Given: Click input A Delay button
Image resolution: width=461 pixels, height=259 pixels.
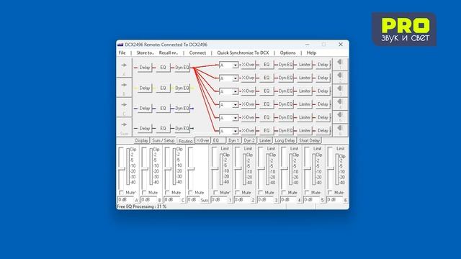Looking at the screenshot, I should click(x=144, y=68).
